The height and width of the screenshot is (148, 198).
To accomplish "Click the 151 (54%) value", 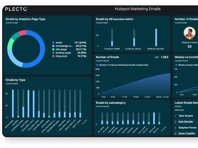I will pyautogui.click(x=80, y=42).
